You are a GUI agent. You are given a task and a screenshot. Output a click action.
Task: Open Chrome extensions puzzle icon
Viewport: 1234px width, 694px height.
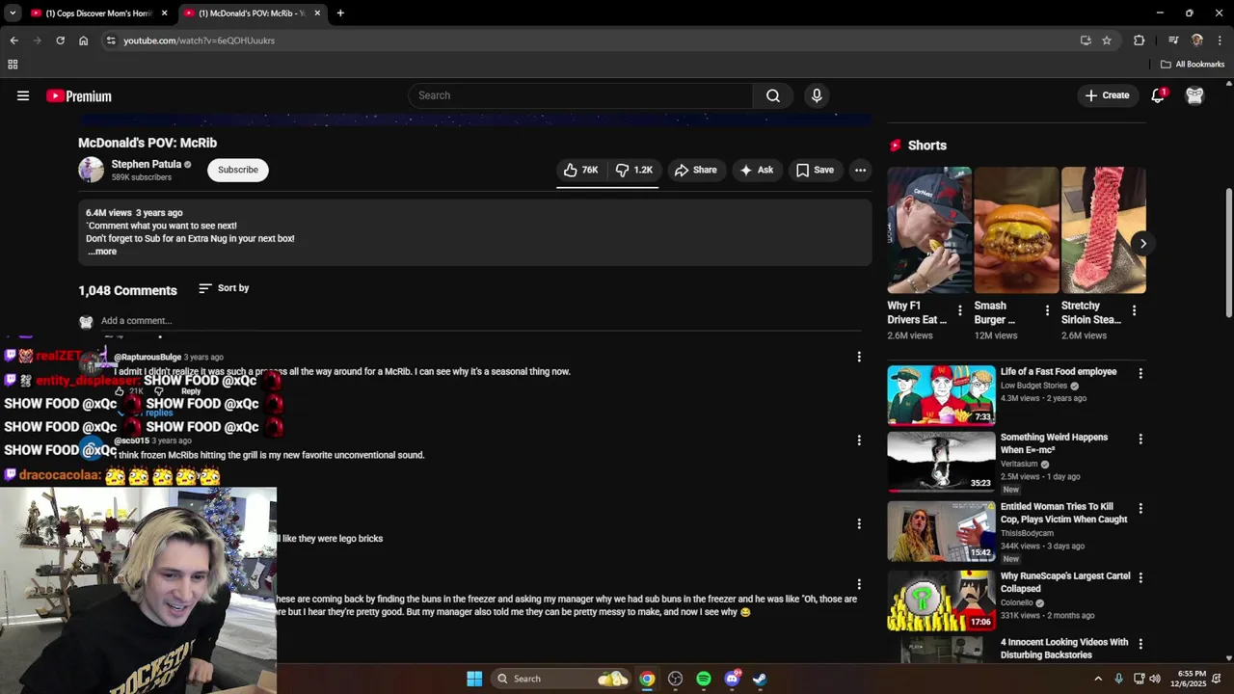click(1139, 40)
